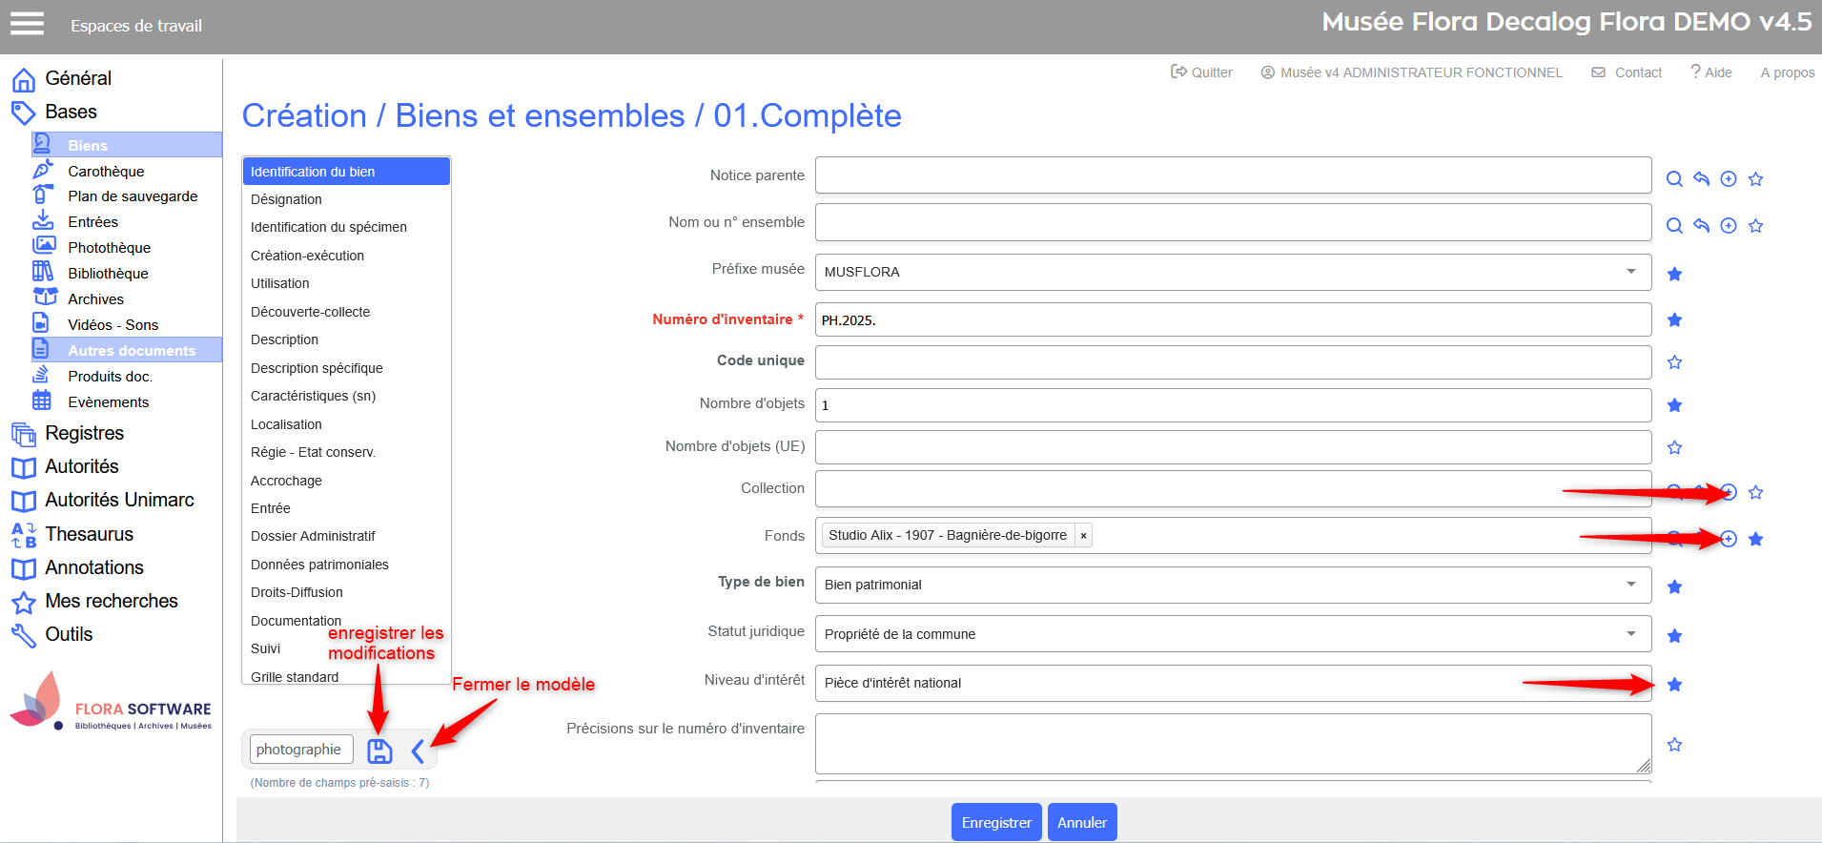The width and height of the screenshot is (1822, 843).
Task: Open Espaces de travail
Action: coord(136,26)
